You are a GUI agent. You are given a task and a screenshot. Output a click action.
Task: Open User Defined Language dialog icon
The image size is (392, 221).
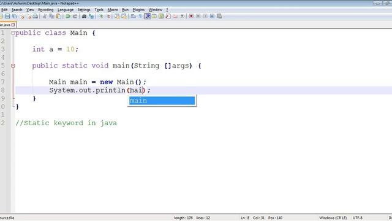click(154, 17)
